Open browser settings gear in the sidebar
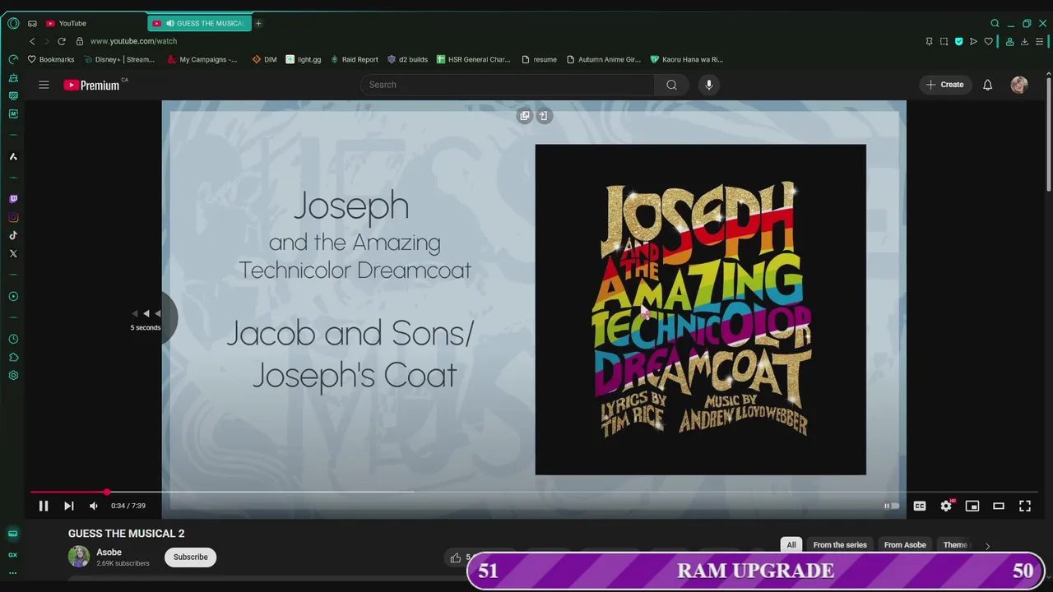The width and height of the screenshot is (1053, 592). click(13, 375)
